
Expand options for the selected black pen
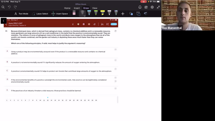tap(84, 16)
